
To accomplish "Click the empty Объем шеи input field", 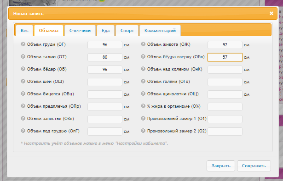I will point(105,82).
